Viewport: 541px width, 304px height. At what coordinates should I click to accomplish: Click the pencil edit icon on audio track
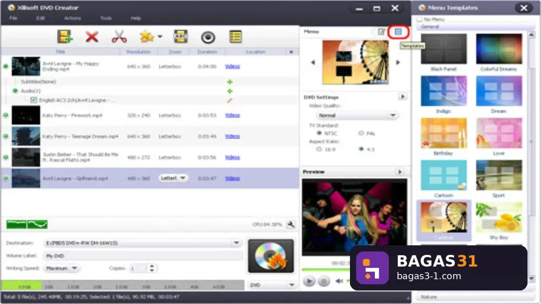pos(230,100)
